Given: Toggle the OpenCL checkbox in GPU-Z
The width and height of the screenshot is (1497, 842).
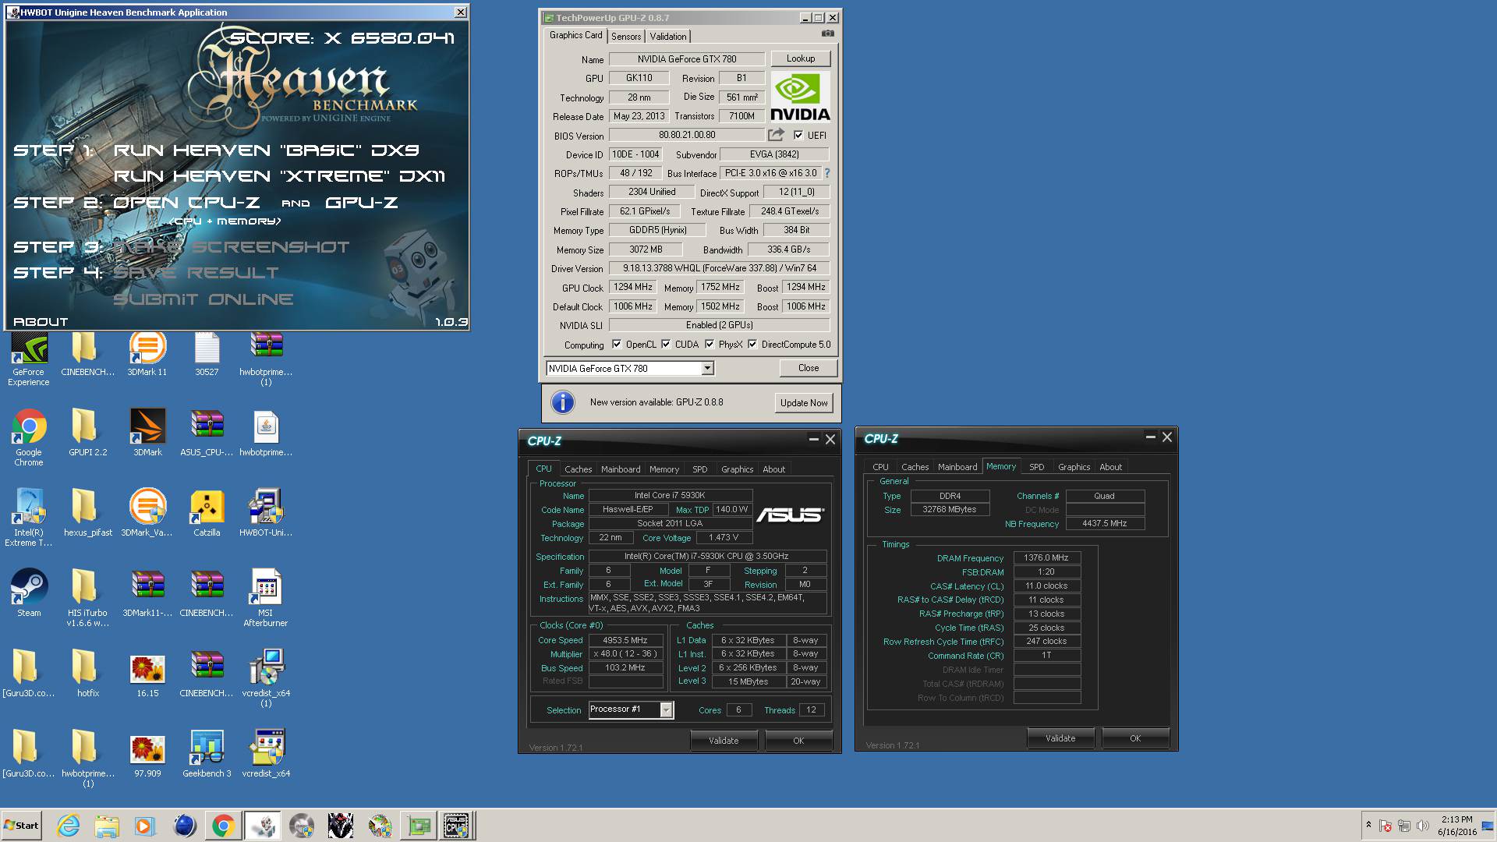Looking at the screenshot, I should [x=617, y=344].
